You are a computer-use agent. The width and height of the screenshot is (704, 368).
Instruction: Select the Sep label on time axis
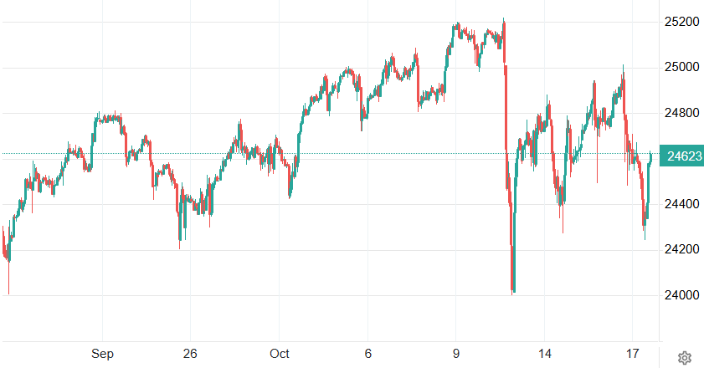102,354
